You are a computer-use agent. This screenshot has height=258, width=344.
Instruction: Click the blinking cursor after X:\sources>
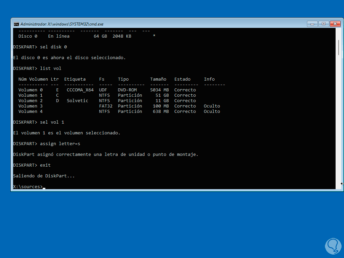click(44, 187)
